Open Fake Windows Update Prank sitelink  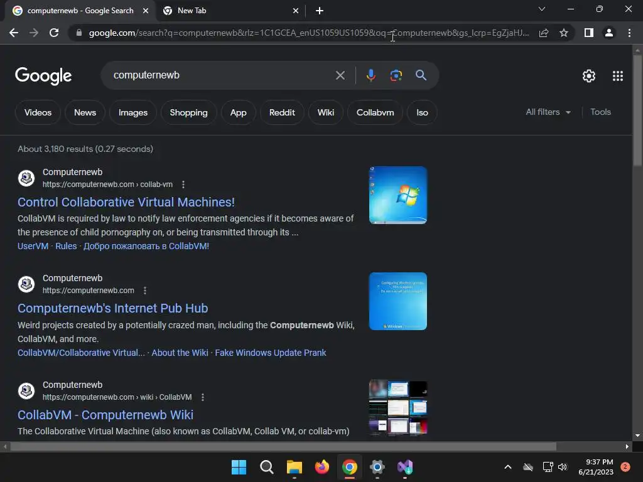click(x=271, y=353)
